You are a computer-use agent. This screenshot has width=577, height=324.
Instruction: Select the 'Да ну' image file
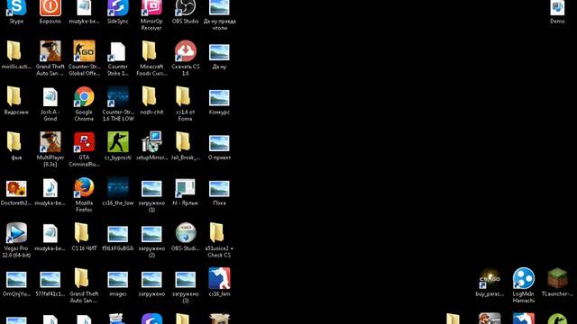(x=219, y=52)
